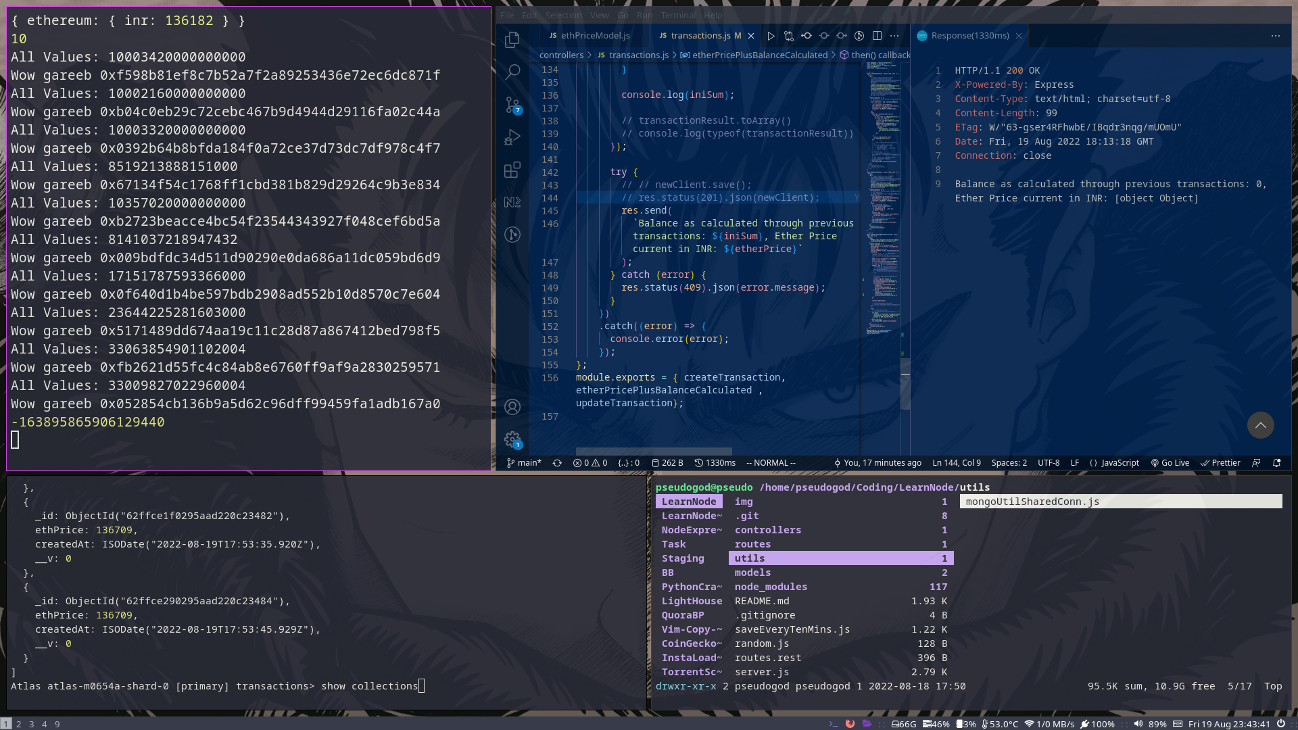Click the editor horizontal scrollbar
Viewport: 1298px width, 730px height.
point(654,451)
